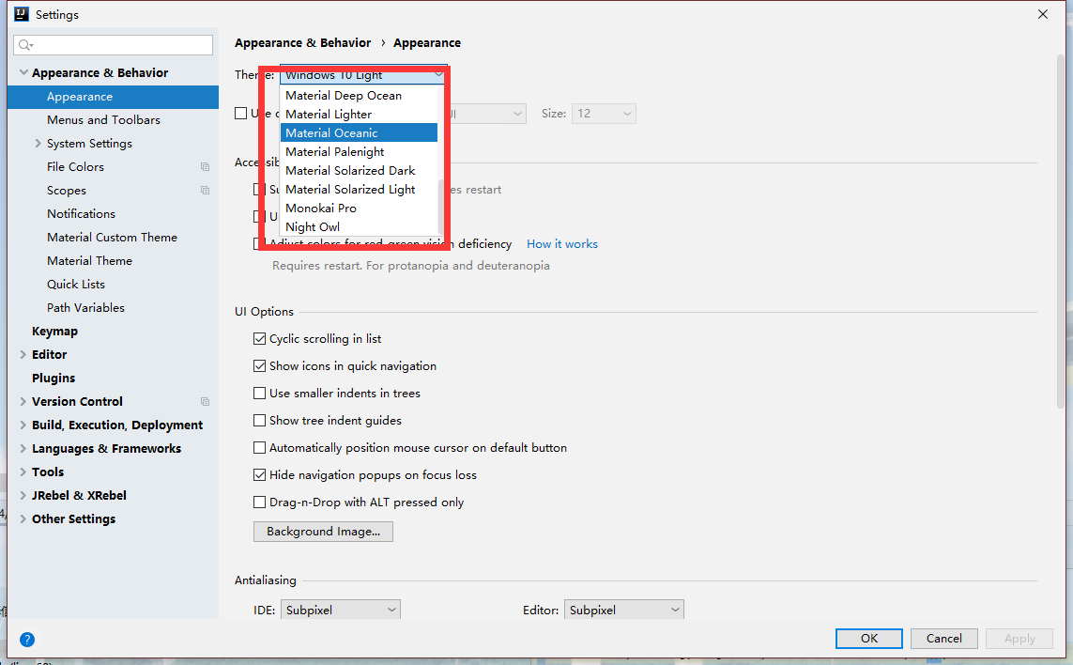Click the search magnifier icon in settings
Viewport: 1073px width, 665px height.
[x=25, y=45]
